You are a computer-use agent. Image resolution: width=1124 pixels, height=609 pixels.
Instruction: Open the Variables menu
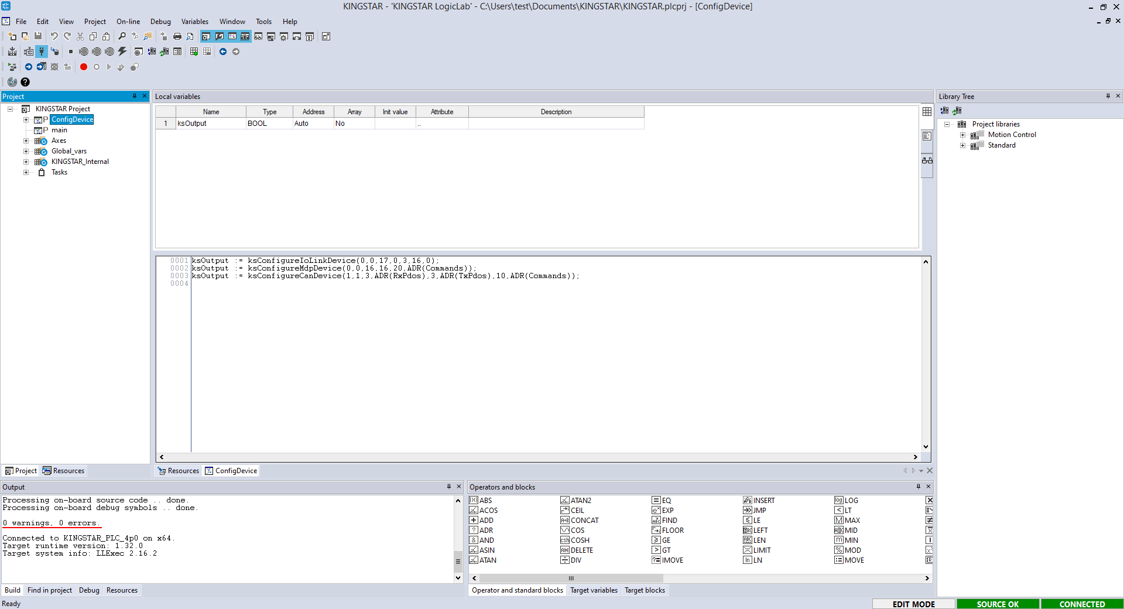point(195,22)
